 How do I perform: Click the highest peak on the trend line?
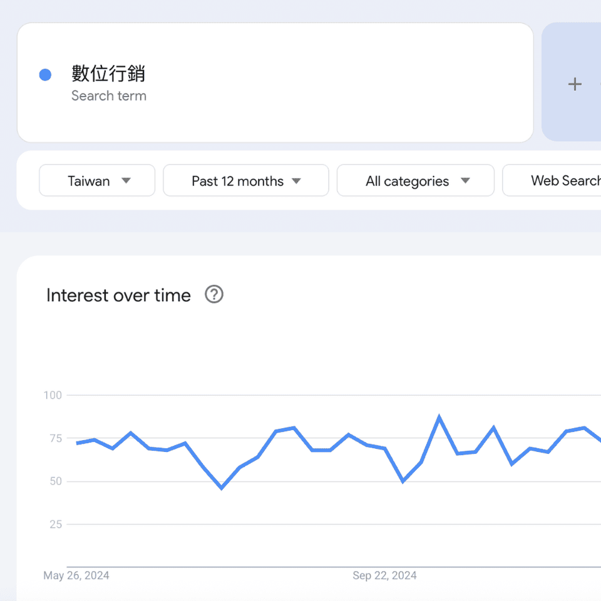pyautogui.click(x=439, y=415)
